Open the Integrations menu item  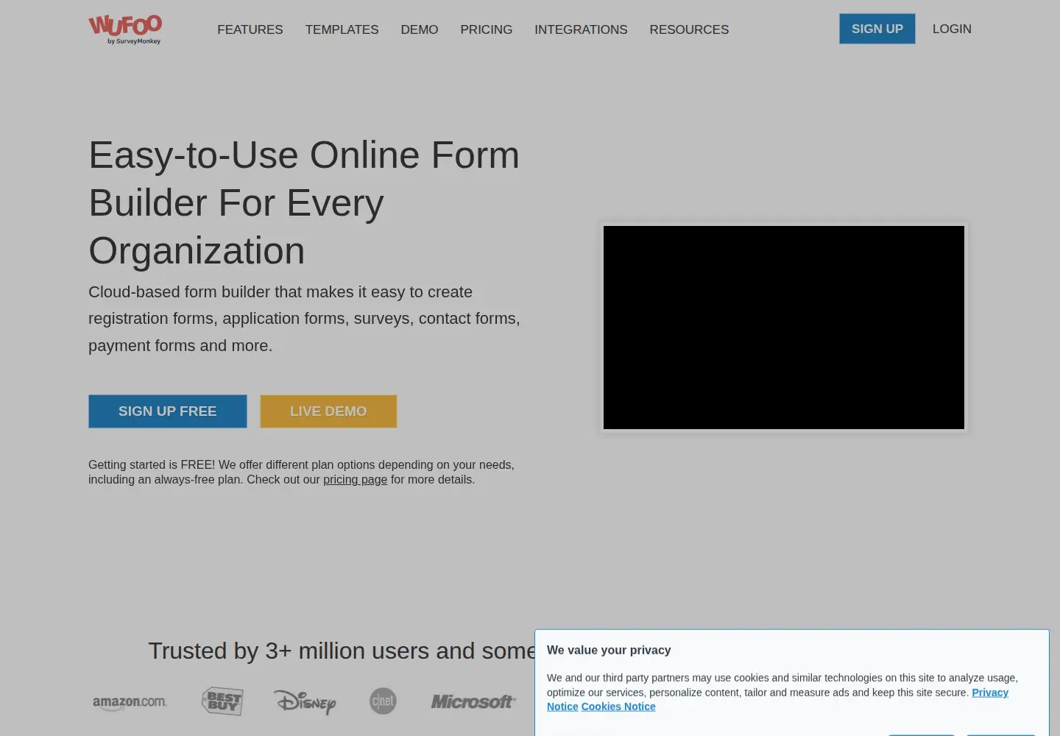(x=581, y=29)
